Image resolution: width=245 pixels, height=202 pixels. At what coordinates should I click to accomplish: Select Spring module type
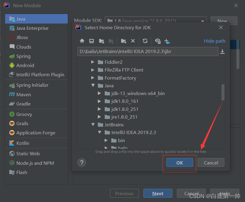[x=36, y=56]
